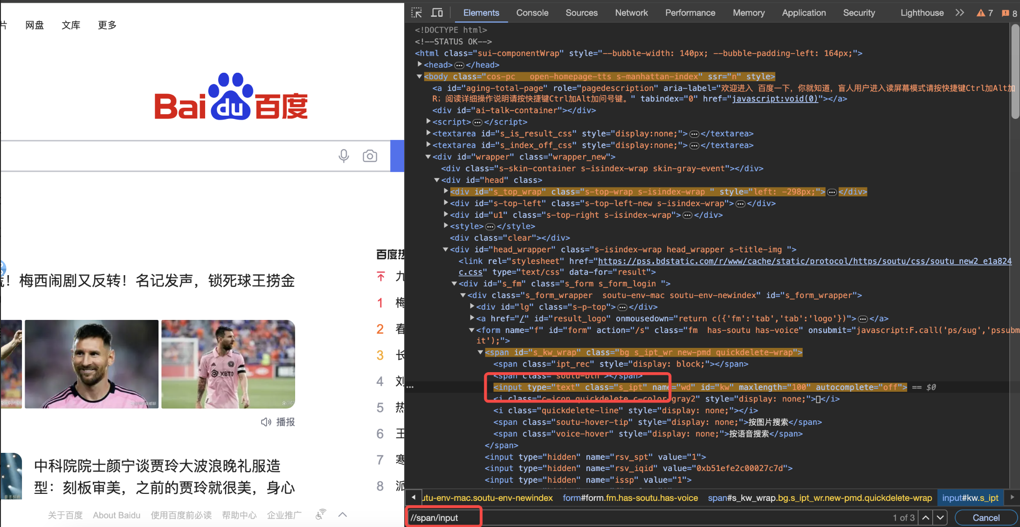This screenshot has width=1020, height=527.
Task: Open the warnings counter triangle icon
Action: tap(981, 13)
